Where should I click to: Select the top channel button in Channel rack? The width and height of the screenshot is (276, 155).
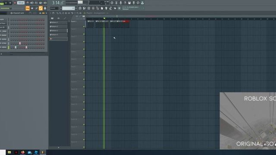[x=3, y=19]
